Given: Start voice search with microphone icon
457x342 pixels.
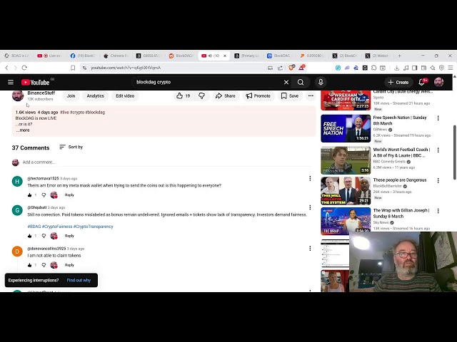Looking at the screenshot, I should 321,83.
